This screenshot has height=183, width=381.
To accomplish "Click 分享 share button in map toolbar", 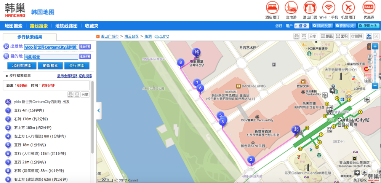I will [x=313, y=37].
